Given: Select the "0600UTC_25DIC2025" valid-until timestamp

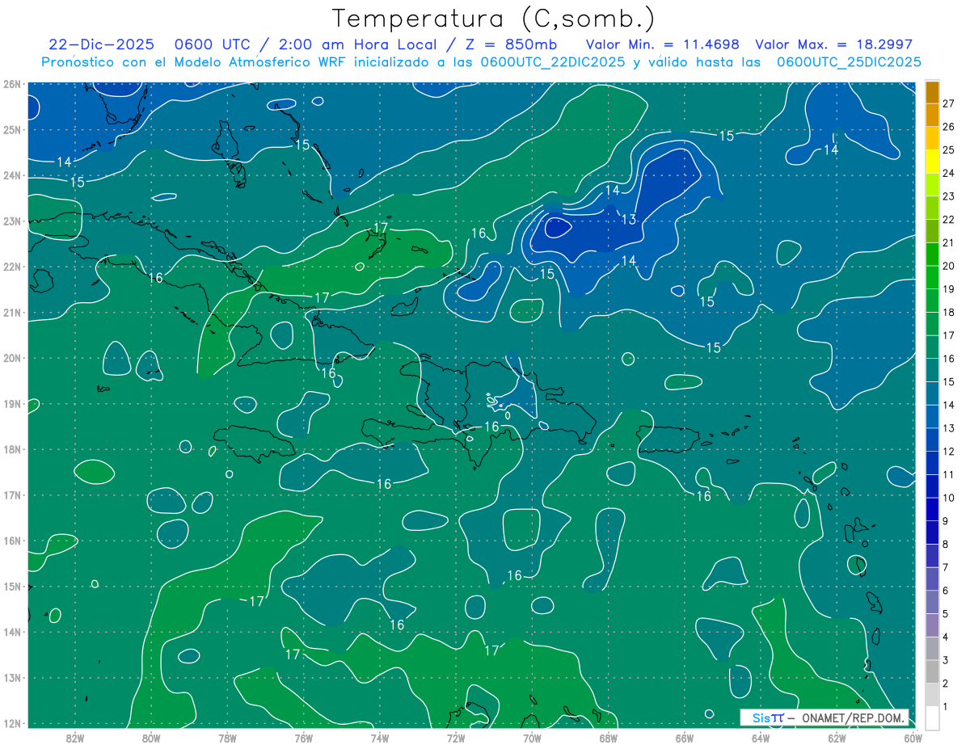Looking at the screenshot, I should (x=849, y=62).
